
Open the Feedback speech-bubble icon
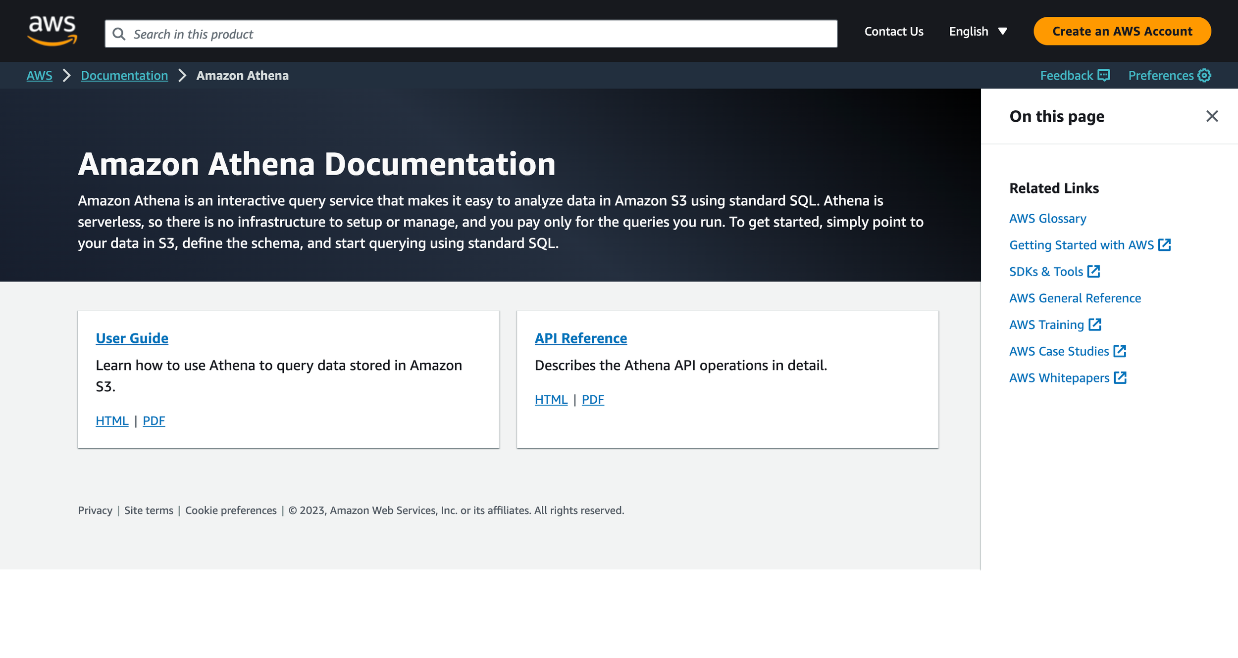tap(1104, 75)
